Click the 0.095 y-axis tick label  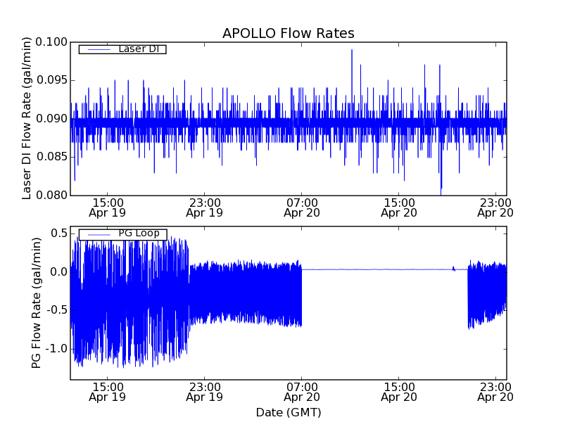pyautogui.click(x=51, y=80)
